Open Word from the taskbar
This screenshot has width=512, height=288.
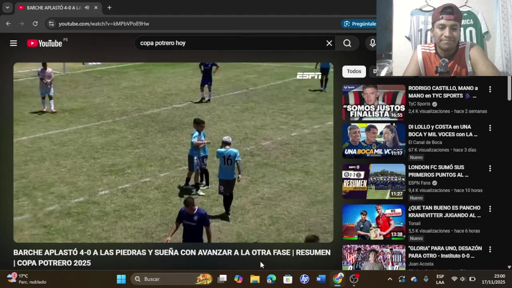tap(321, 279)
